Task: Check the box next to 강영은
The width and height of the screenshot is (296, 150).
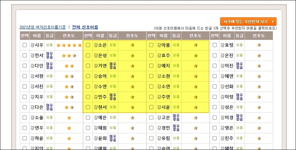Action: [215, 128]
